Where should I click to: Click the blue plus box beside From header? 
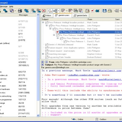(x=46, y=62)
